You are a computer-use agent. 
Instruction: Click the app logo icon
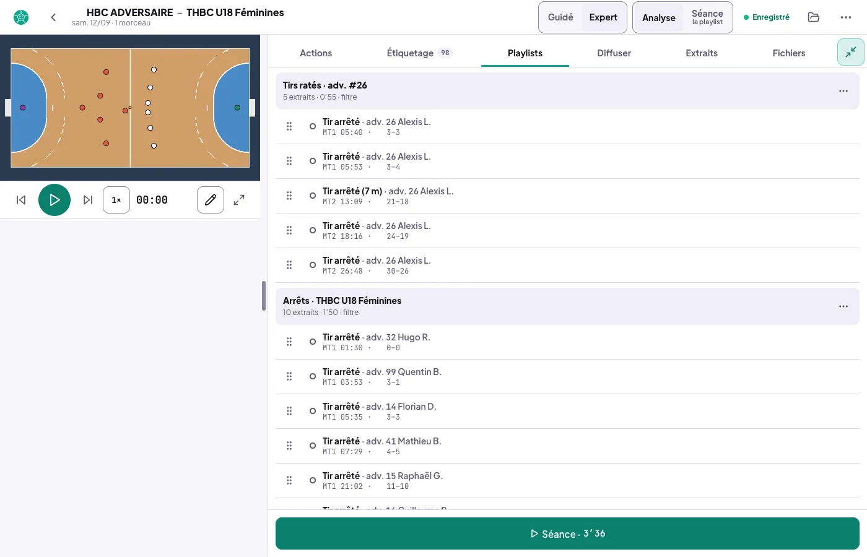click(21, 17)
